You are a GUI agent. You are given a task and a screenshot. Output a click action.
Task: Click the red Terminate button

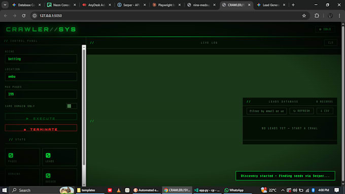[x=41, y=128]
